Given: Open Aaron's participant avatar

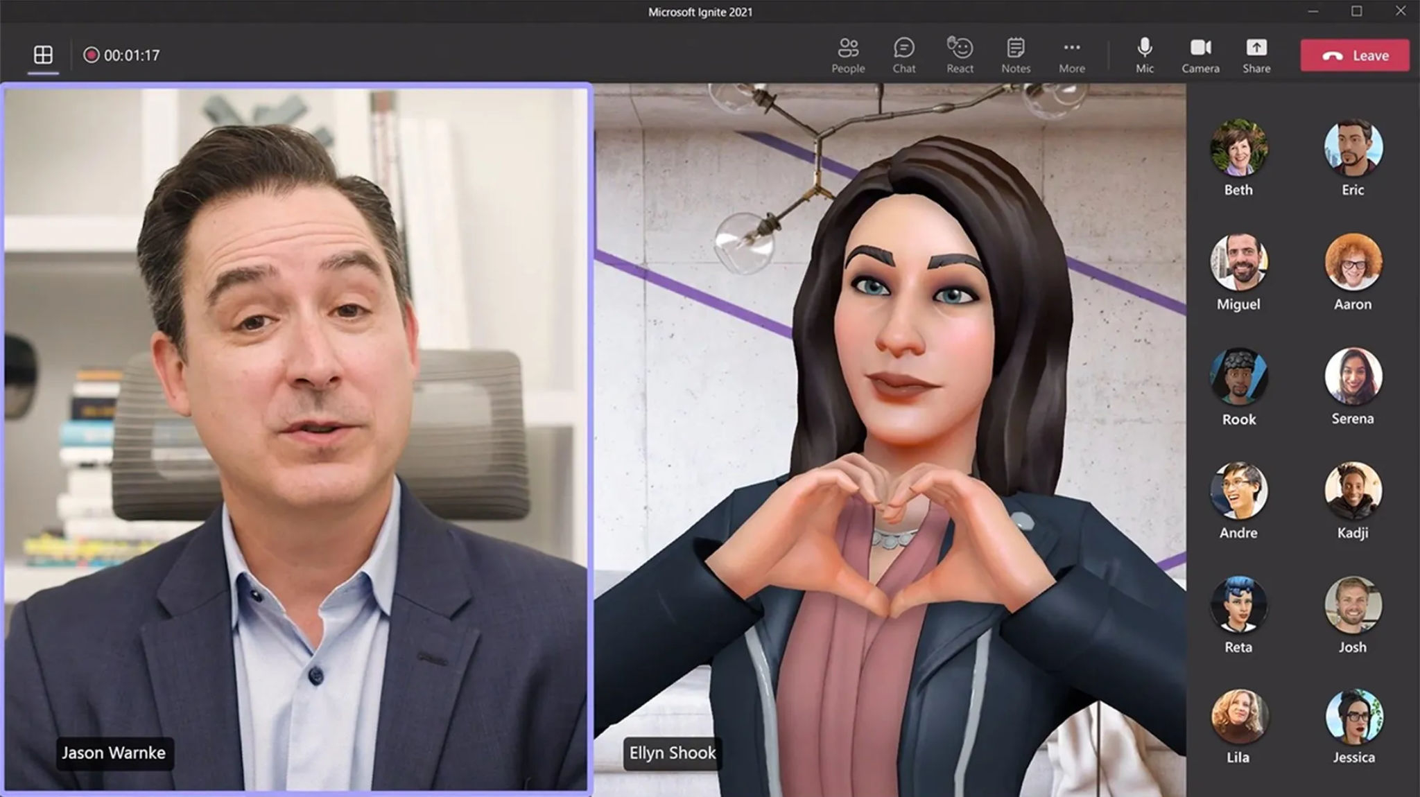Looking at the screenshot, I should pos(1353,262).
